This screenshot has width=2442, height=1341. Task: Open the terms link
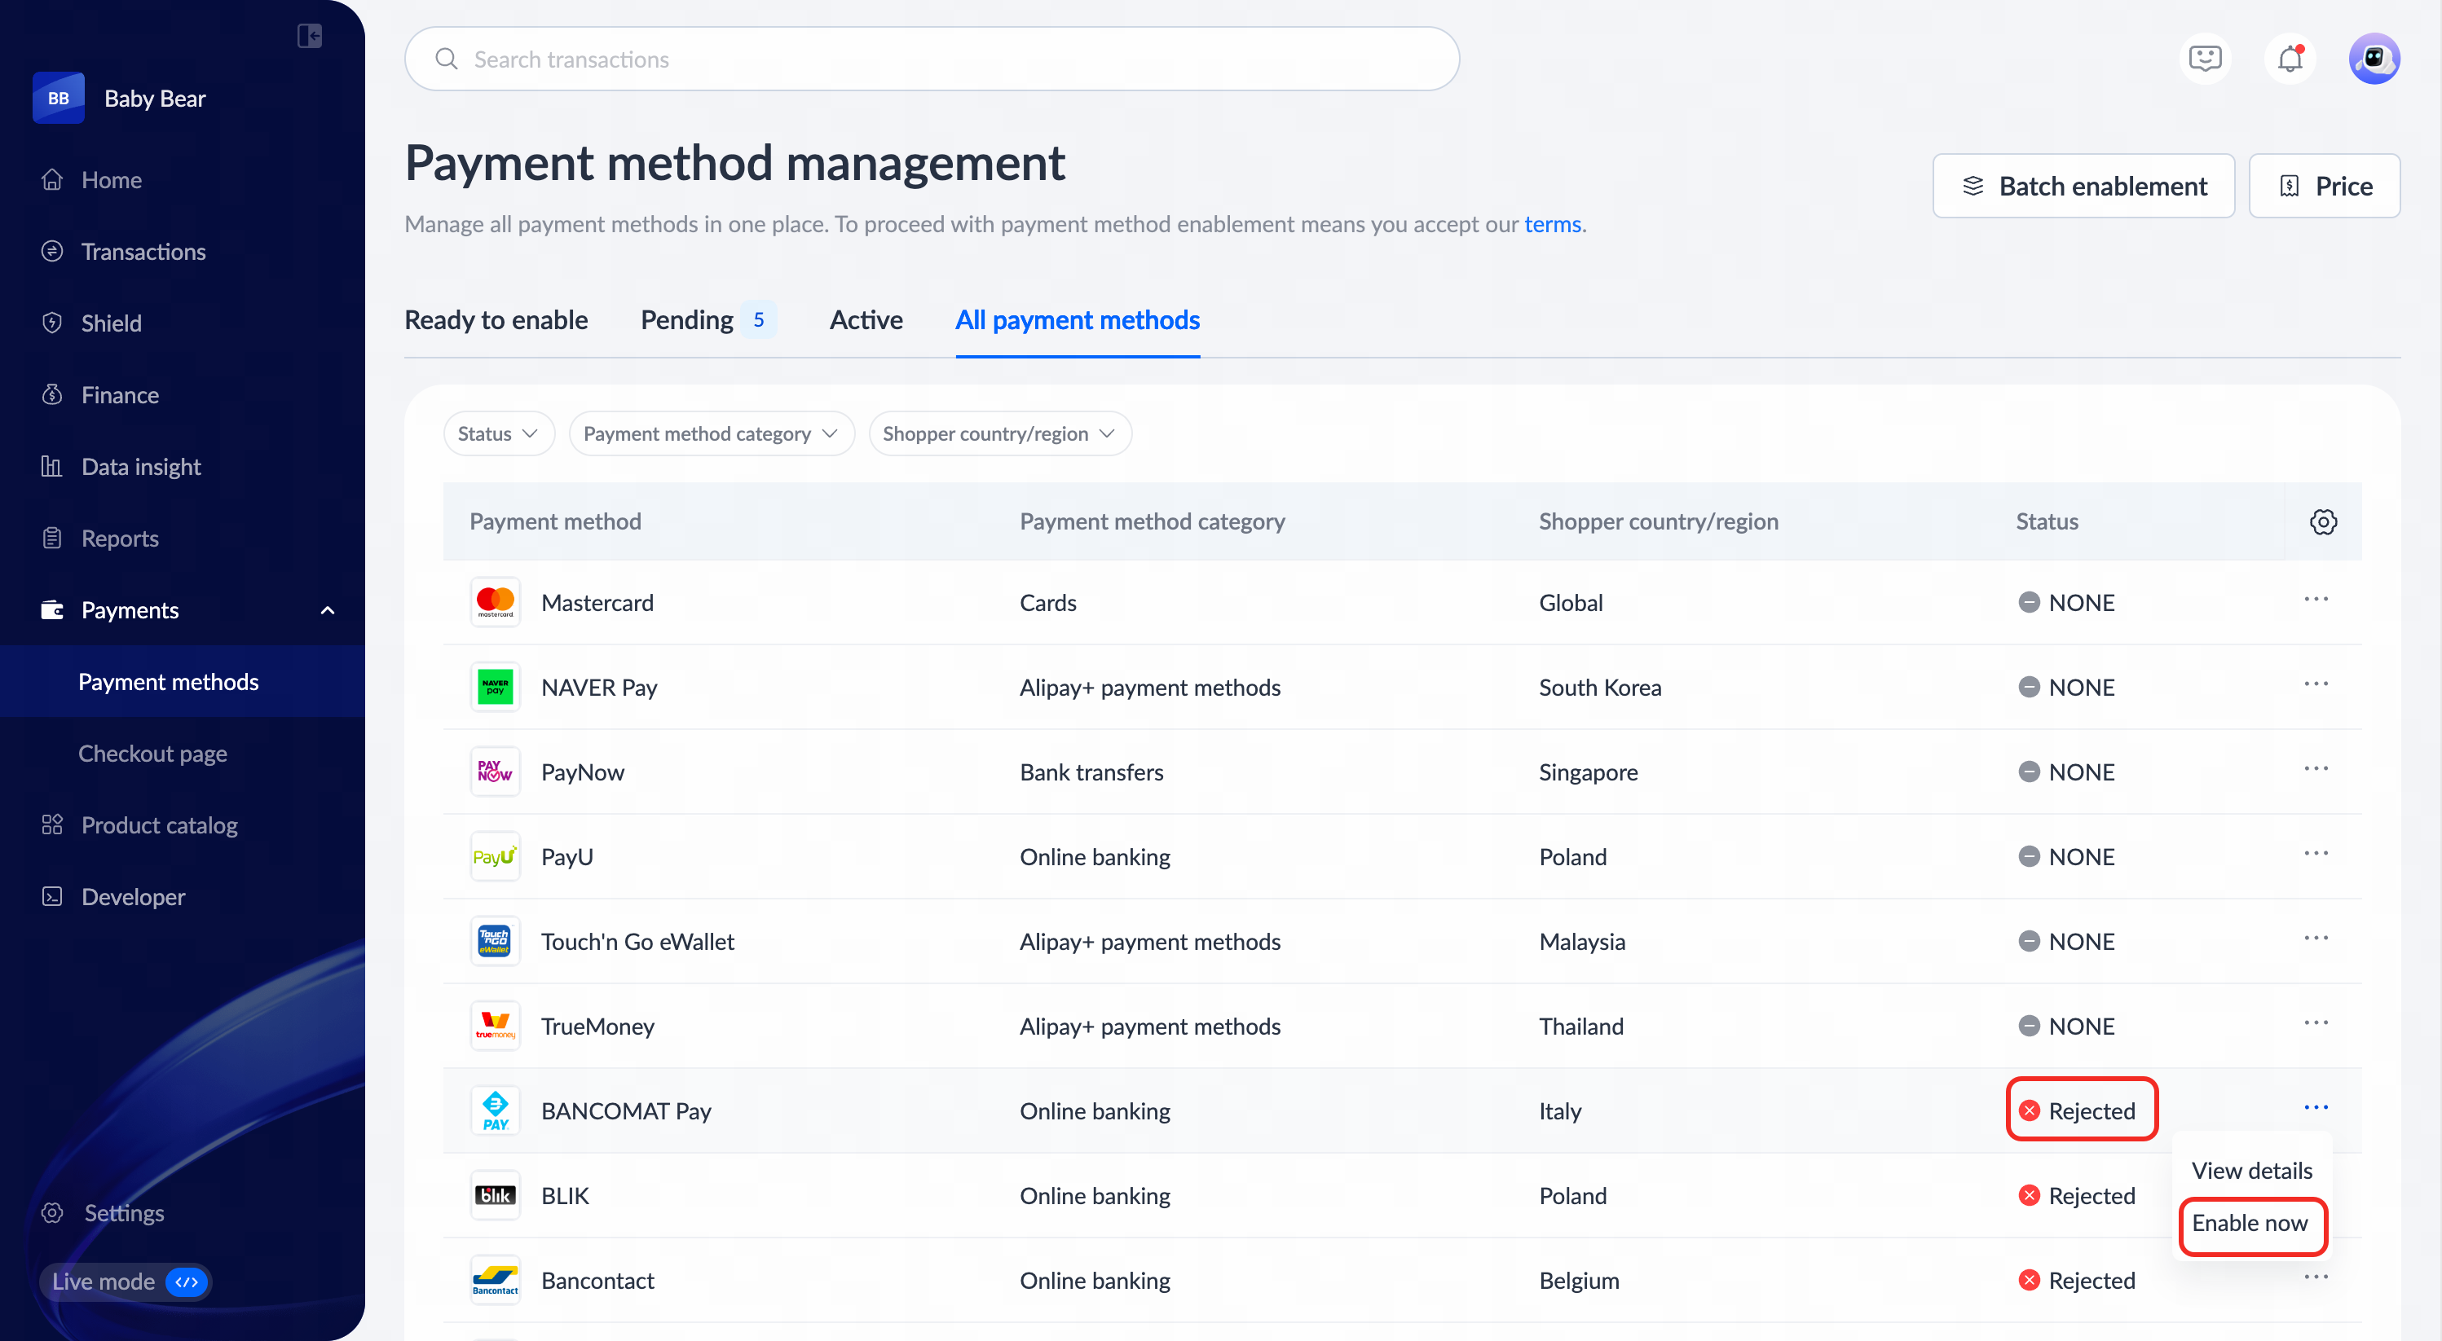tap(1552, 224)
